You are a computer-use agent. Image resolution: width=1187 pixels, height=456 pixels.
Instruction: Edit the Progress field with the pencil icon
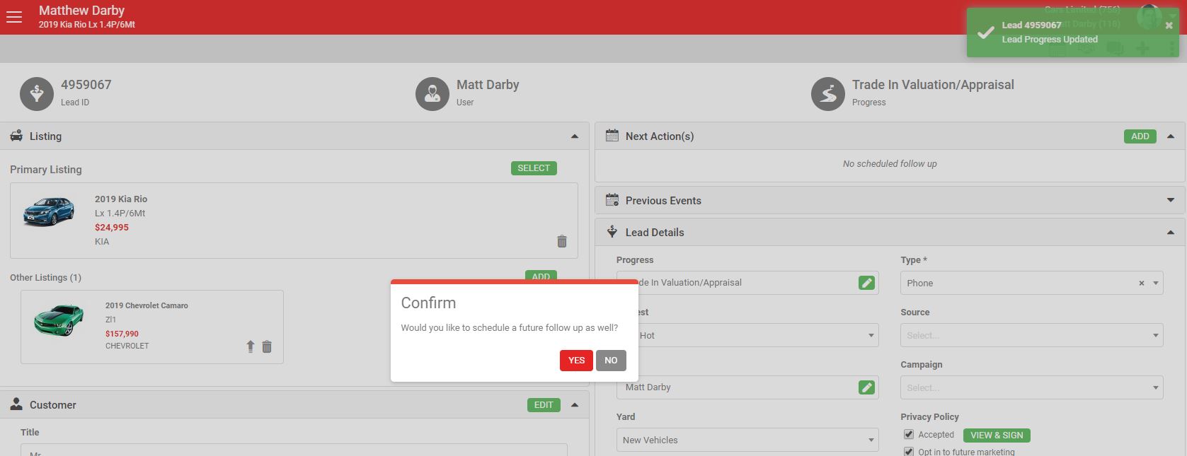[x=866, y=283]
